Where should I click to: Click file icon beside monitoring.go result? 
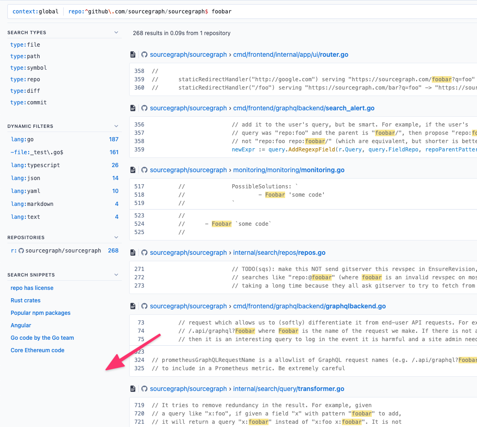click(x=133, y=170)
